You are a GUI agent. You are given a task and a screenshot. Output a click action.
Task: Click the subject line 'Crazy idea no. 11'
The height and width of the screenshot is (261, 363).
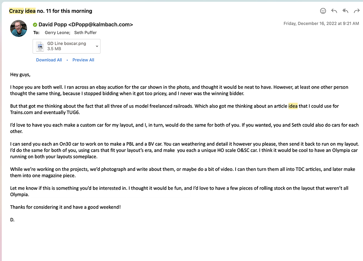[x=50, y=11]
